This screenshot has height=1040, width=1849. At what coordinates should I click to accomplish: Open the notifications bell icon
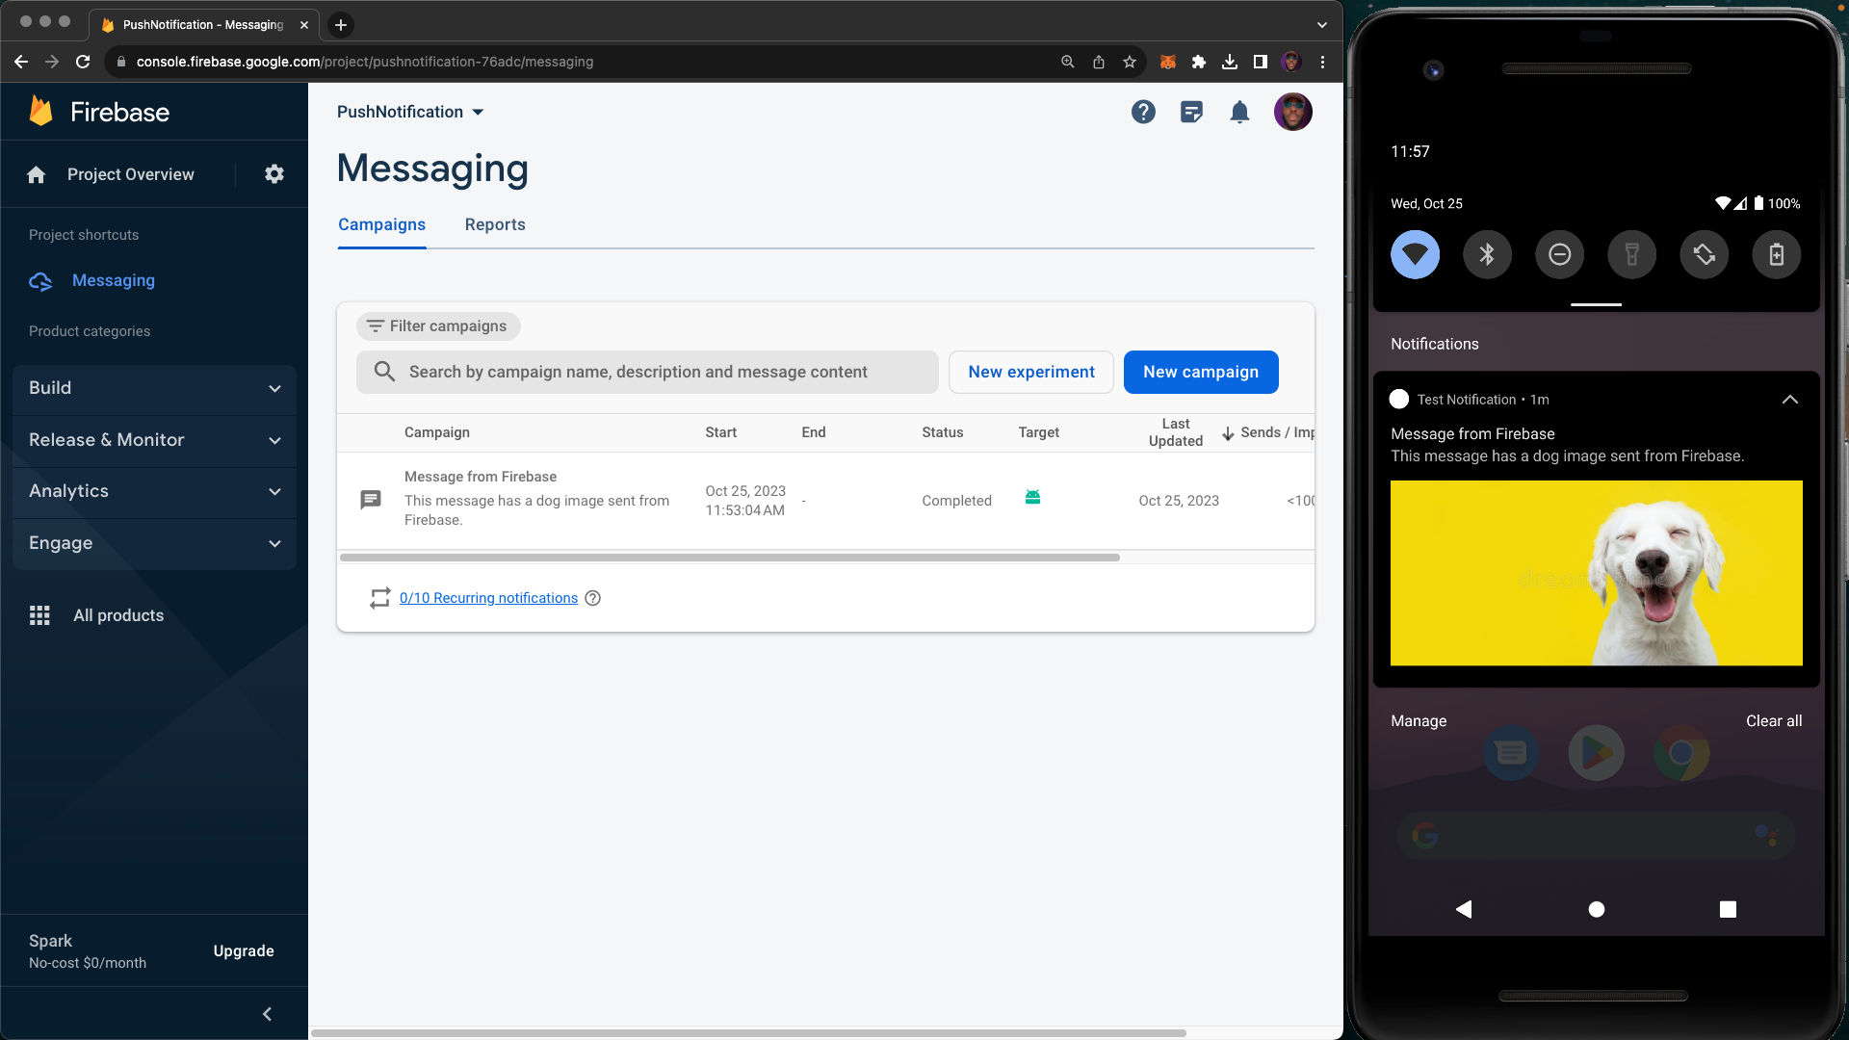pos(1240,112)
